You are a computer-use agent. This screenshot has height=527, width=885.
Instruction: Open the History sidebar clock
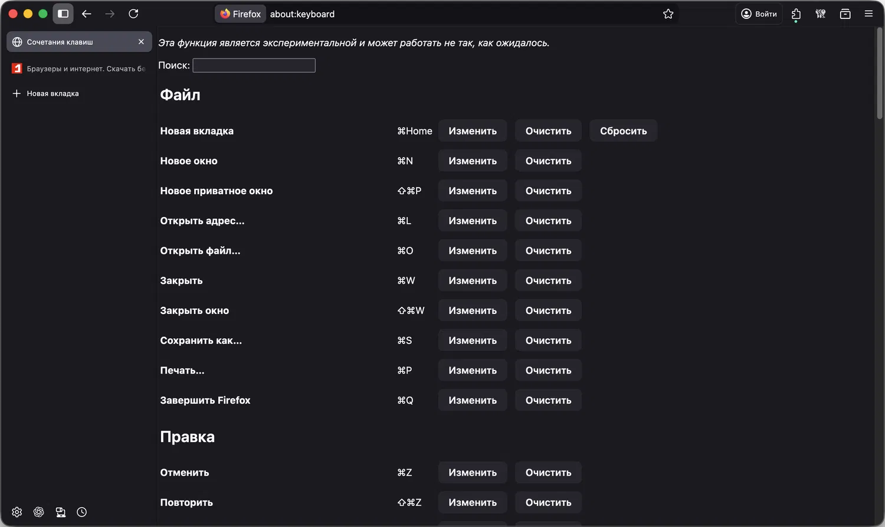pyautogui.click(x=82, y=512)
